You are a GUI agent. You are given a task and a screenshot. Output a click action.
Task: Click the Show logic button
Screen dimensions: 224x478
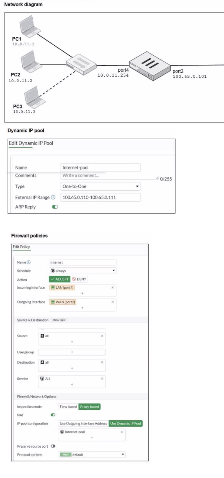pos(59,320)
